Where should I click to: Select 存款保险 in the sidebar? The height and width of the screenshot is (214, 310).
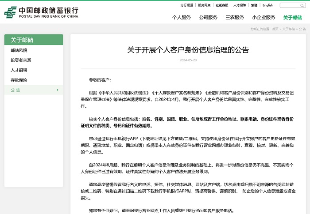point(19,80)
